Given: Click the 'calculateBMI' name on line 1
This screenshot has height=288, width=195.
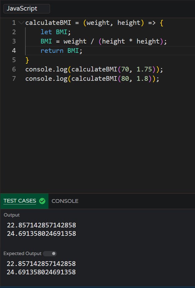Looking at the screenshot, I should tap(48, 23).
